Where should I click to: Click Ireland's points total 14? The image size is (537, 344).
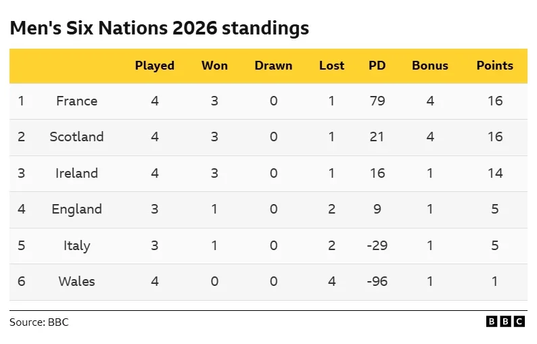[x=494, y=173]
